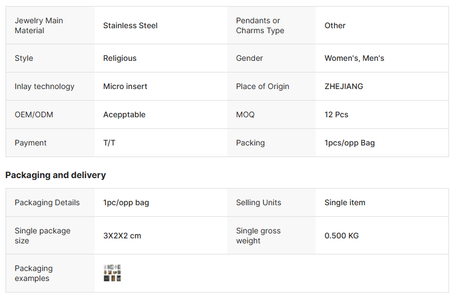Click the 1pcs/opp Bag packing value
Image resolution: width=454 pixels, height=302 pixels.
pos(349,143)
